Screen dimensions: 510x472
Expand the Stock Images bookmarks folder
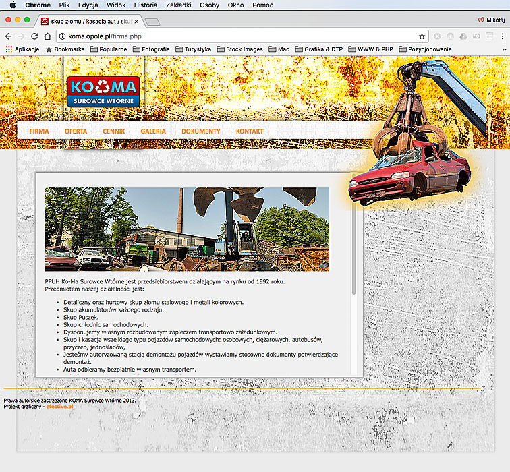[x=239, y=49]
